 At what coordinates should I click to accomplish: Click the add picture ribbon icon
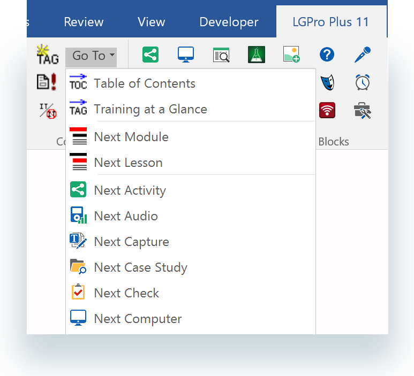pyautogui.click(x=291, y=55)
